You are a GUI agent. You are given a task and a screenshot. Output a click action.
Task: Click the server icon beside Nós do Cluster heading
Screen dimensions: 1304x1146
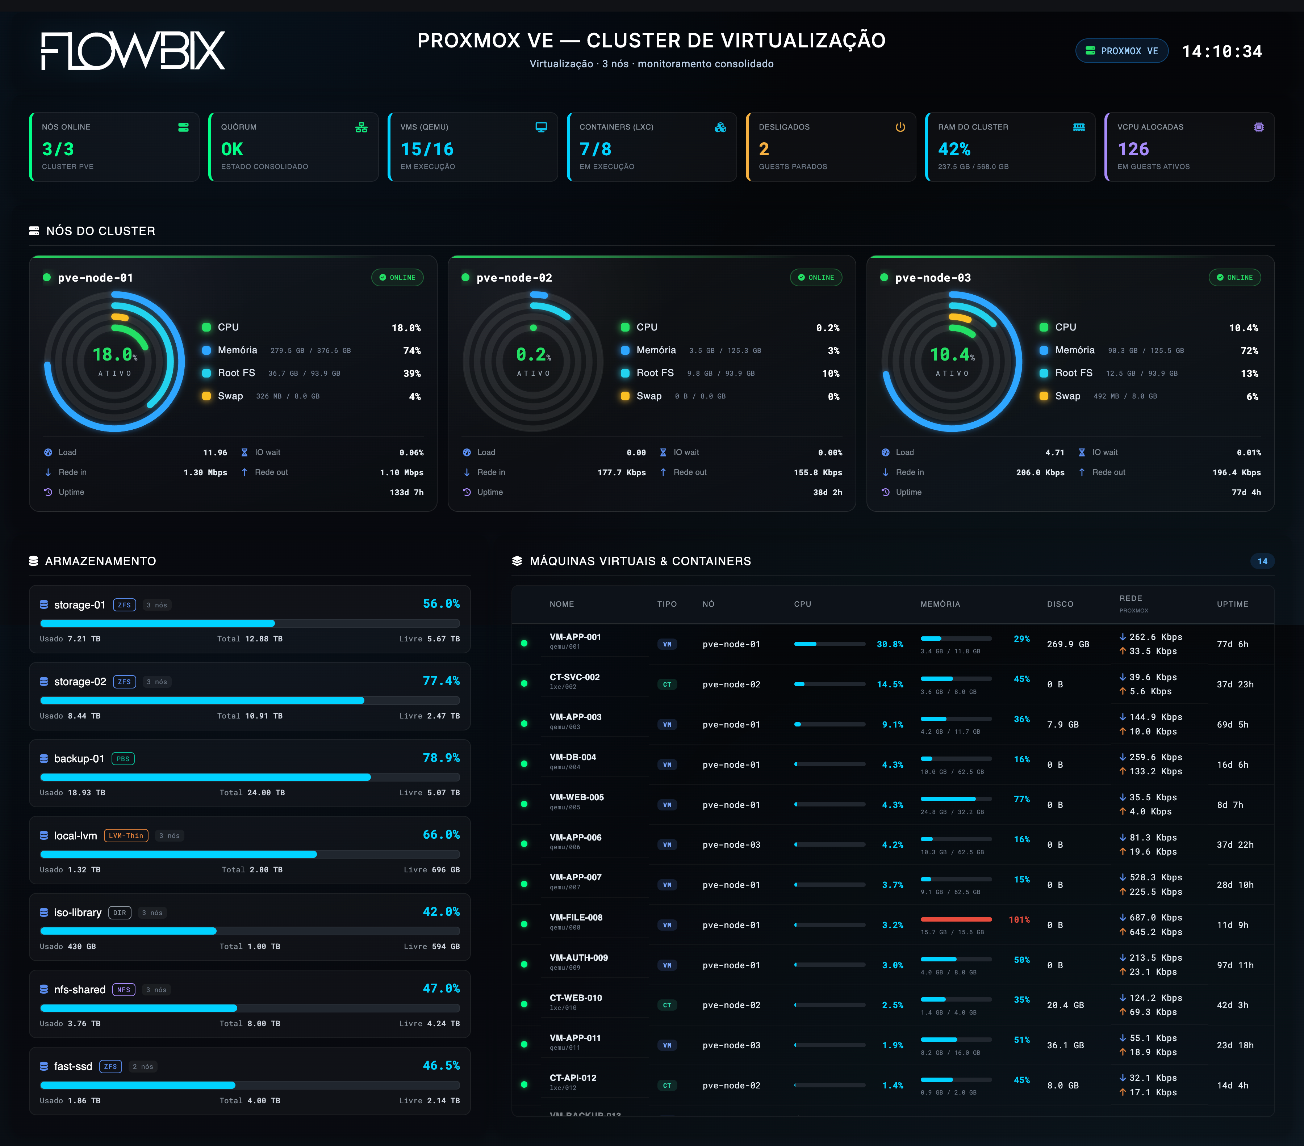tap(34, 231)
